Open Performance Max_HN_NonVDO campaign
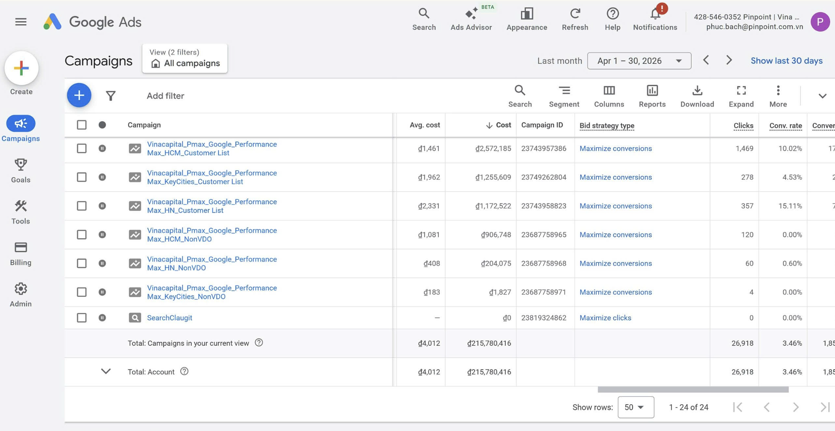The height and width of the screenshot is (431, 835). (x=212, y=263)
